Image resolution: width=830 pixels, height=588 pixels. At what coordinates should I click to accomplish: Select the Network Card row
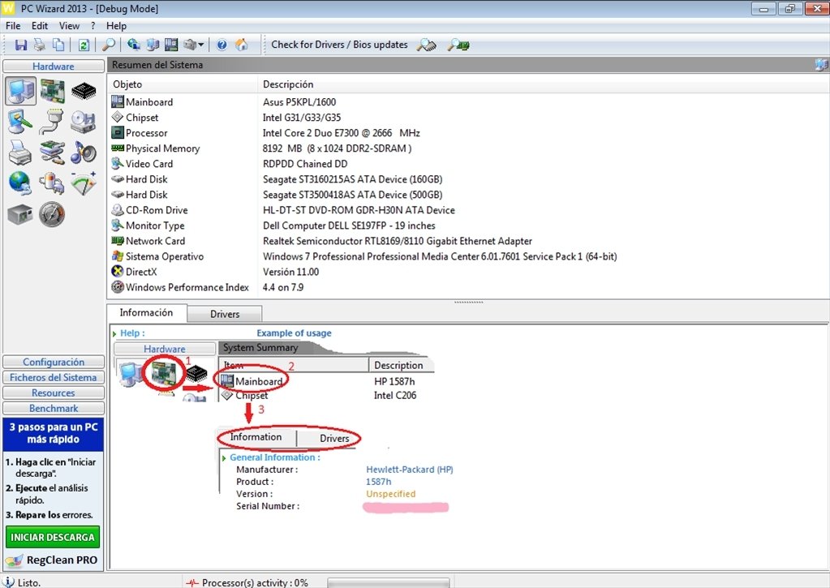click(x=468, y=241)
